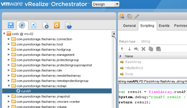Select the httpMethod parameter name
The width and height of the screenshot is (187, 108).
tap(134, 68)
